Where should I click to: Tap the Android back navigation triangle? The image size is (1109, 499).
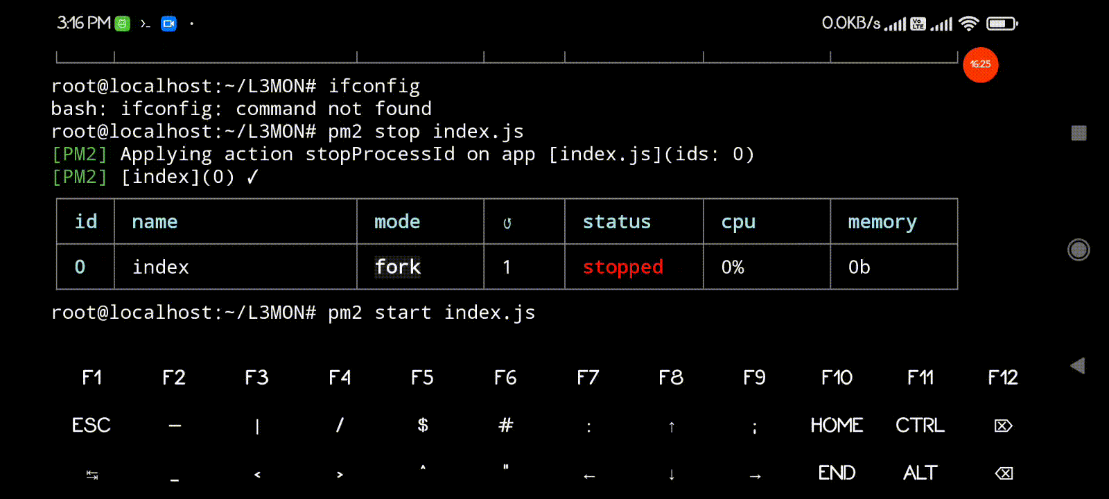1078,366
